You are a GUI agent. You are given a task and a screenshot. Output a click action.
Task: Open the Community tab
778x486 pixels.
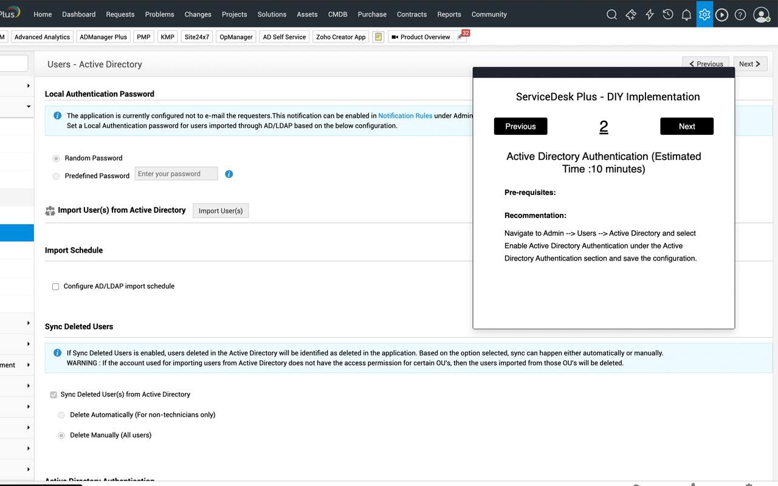(489, 14)
